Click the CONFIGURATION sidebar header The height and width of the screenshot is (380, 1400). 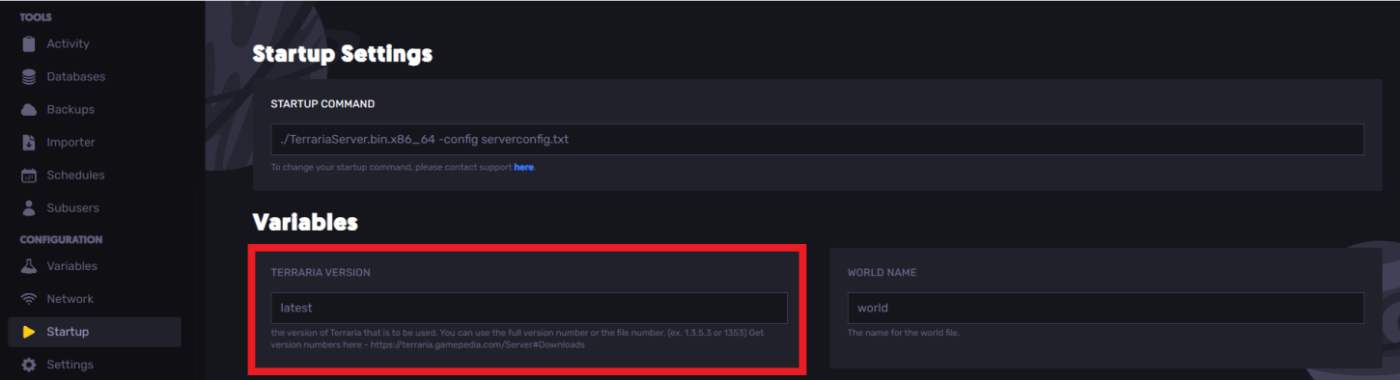click(x=61, y=239)
